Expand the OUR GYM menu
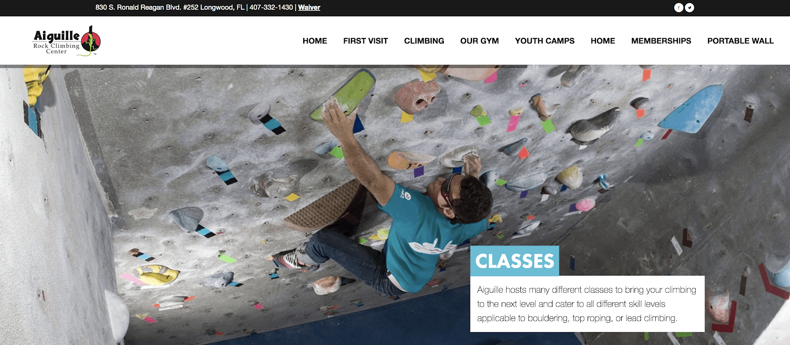This screenshot has height=345, width=790. (x=479, y=41)
